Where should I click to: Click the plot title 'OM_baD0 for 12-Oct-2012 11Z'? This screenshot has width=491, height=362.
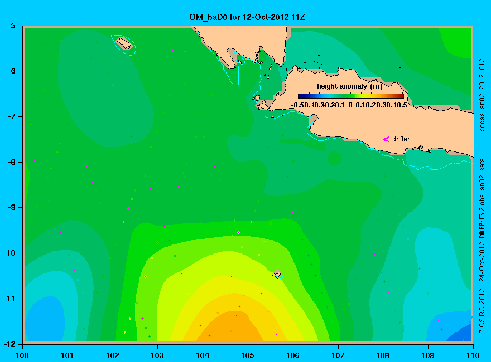pyautogui.click(x=247, y=17)
